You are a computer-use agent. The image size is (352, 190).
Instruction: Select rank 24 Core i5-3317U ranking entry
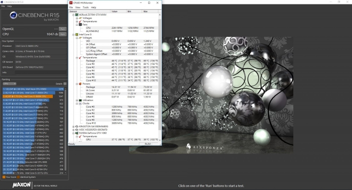[33, 173]
